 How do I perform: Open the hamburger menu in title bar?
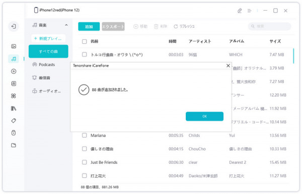click(250, 11)
